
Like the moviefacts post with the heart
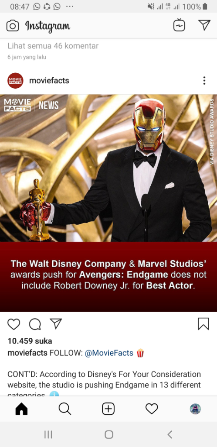[14, 324]
